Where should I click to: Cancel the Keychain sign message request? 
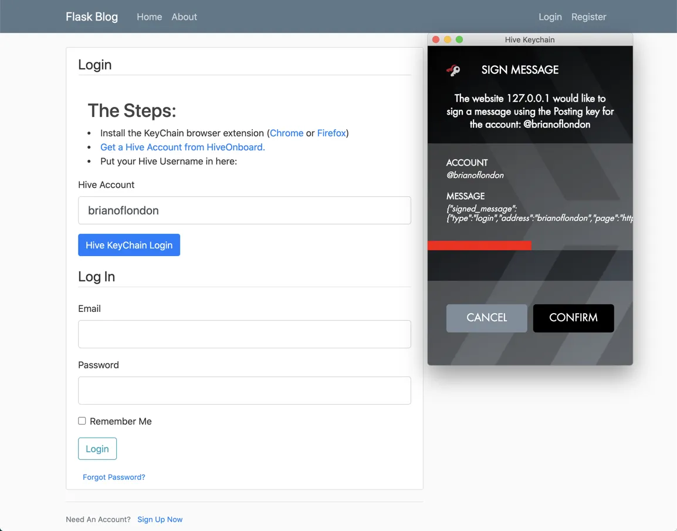pyautogui.click(x=486, y=318)
